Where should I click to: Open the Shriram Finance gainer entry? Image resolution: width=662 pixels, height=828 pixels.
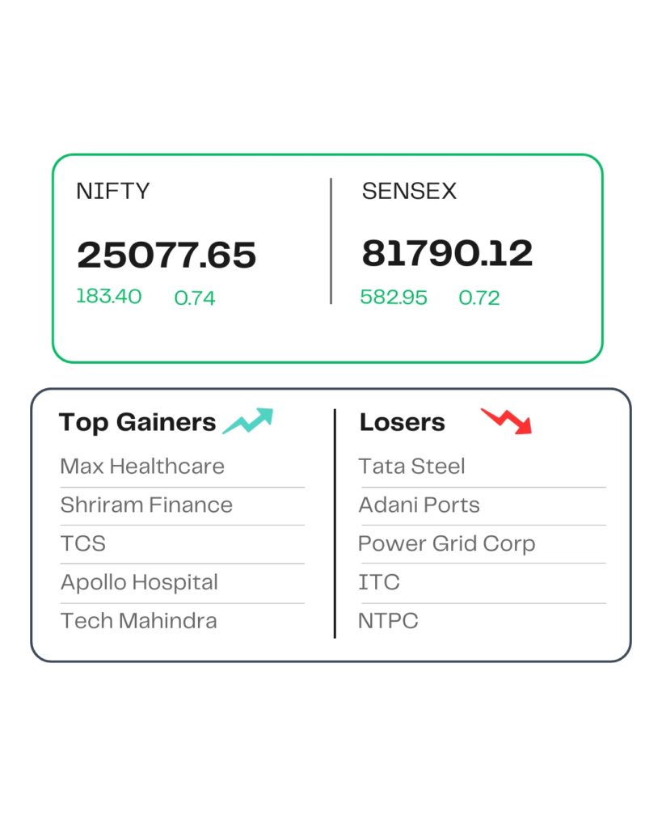click(146, 505)
